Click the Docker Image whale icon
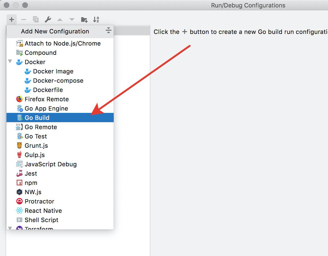 pos(28,71)
